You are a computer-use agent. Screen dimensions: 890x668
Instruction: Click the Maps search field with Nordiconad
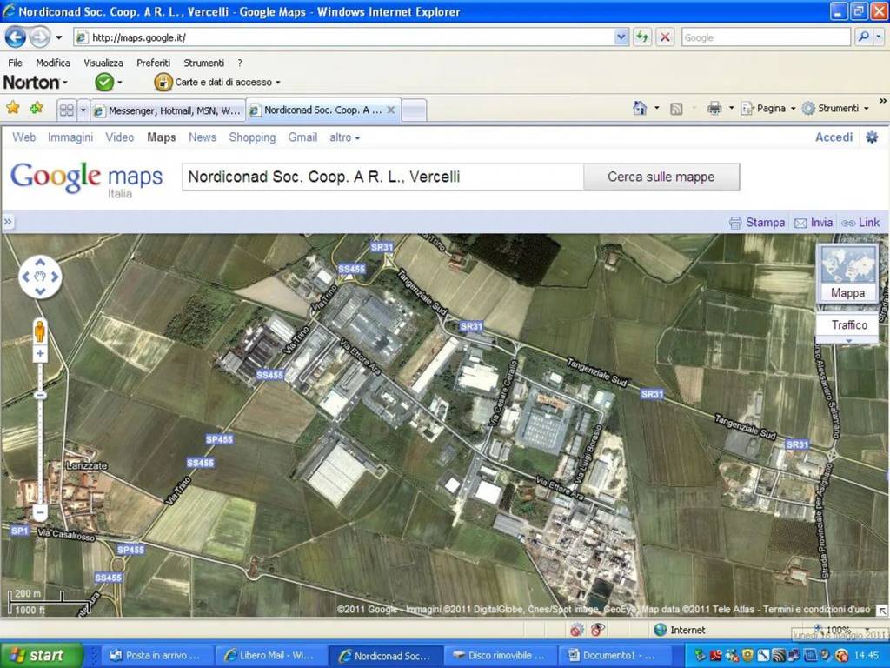point(382,177)
